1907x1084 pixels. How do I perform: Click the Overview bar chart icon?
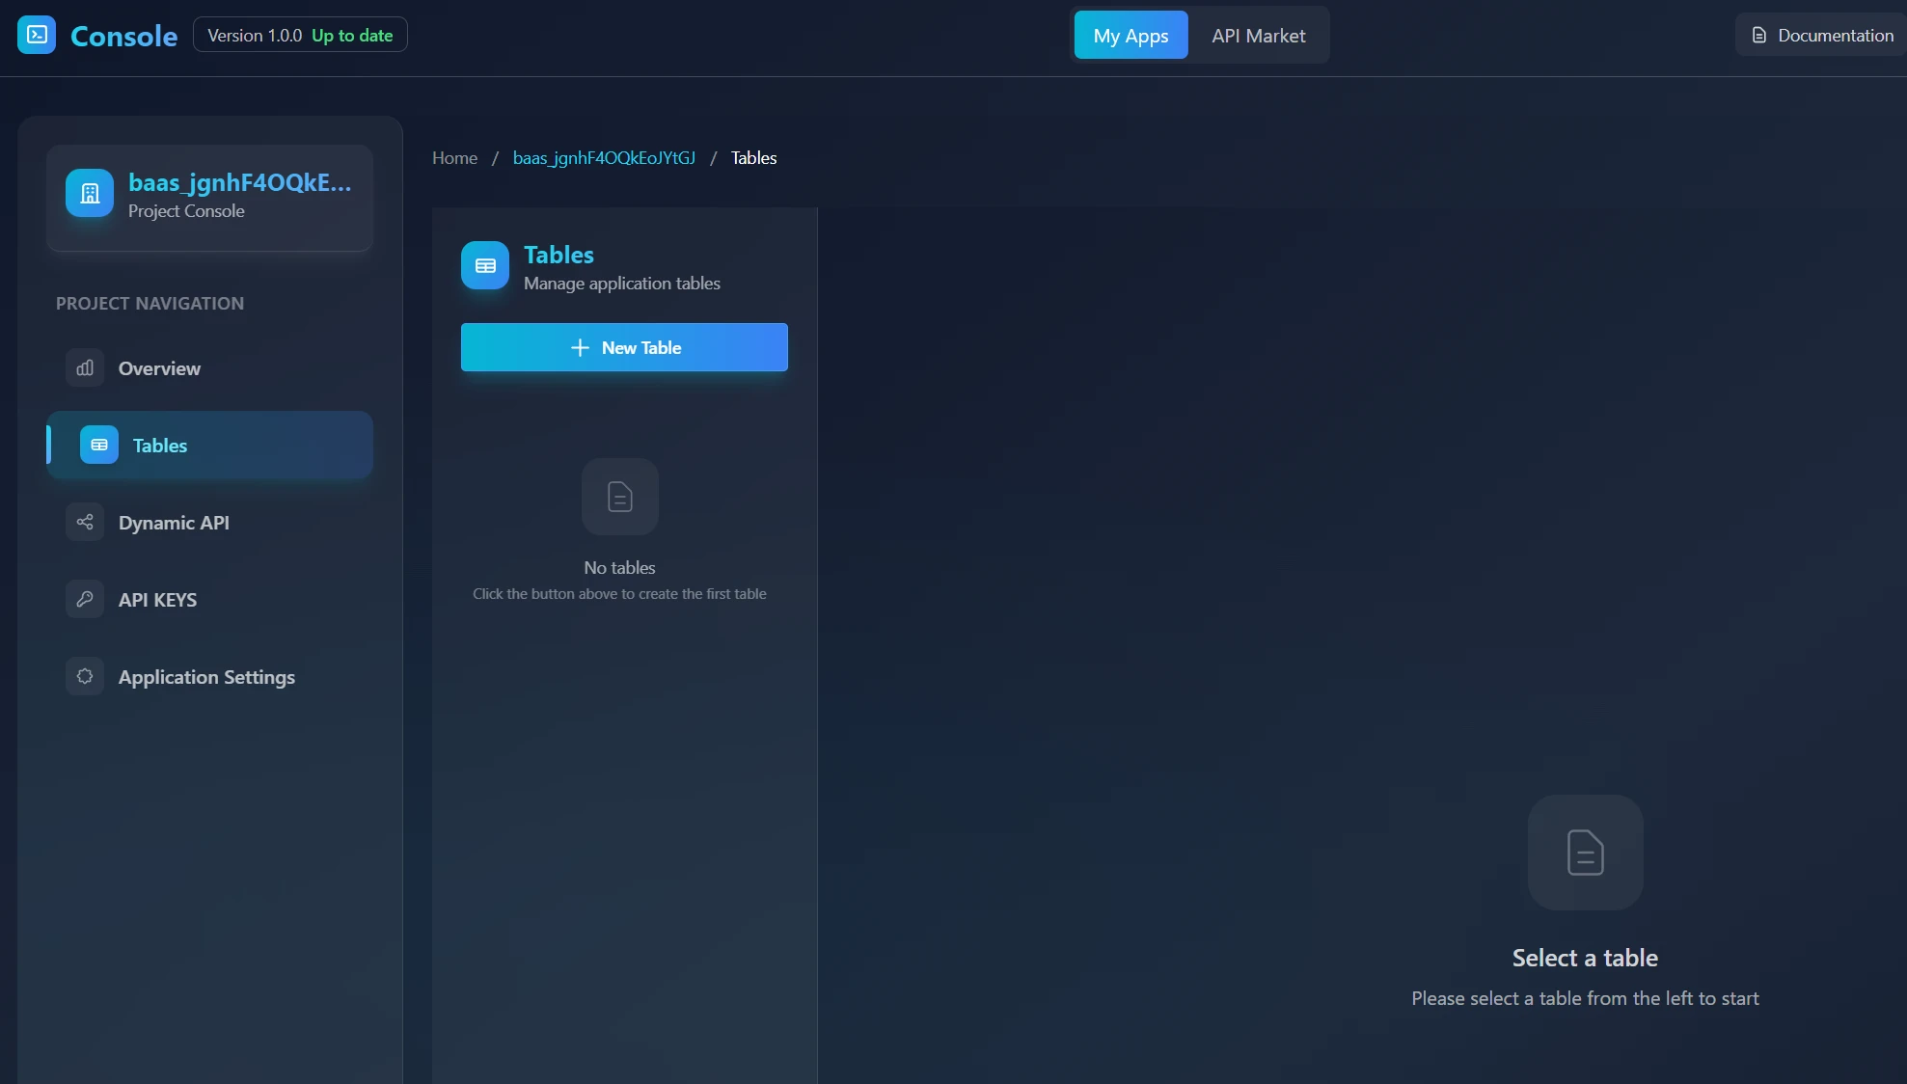(x=85, y=367)
